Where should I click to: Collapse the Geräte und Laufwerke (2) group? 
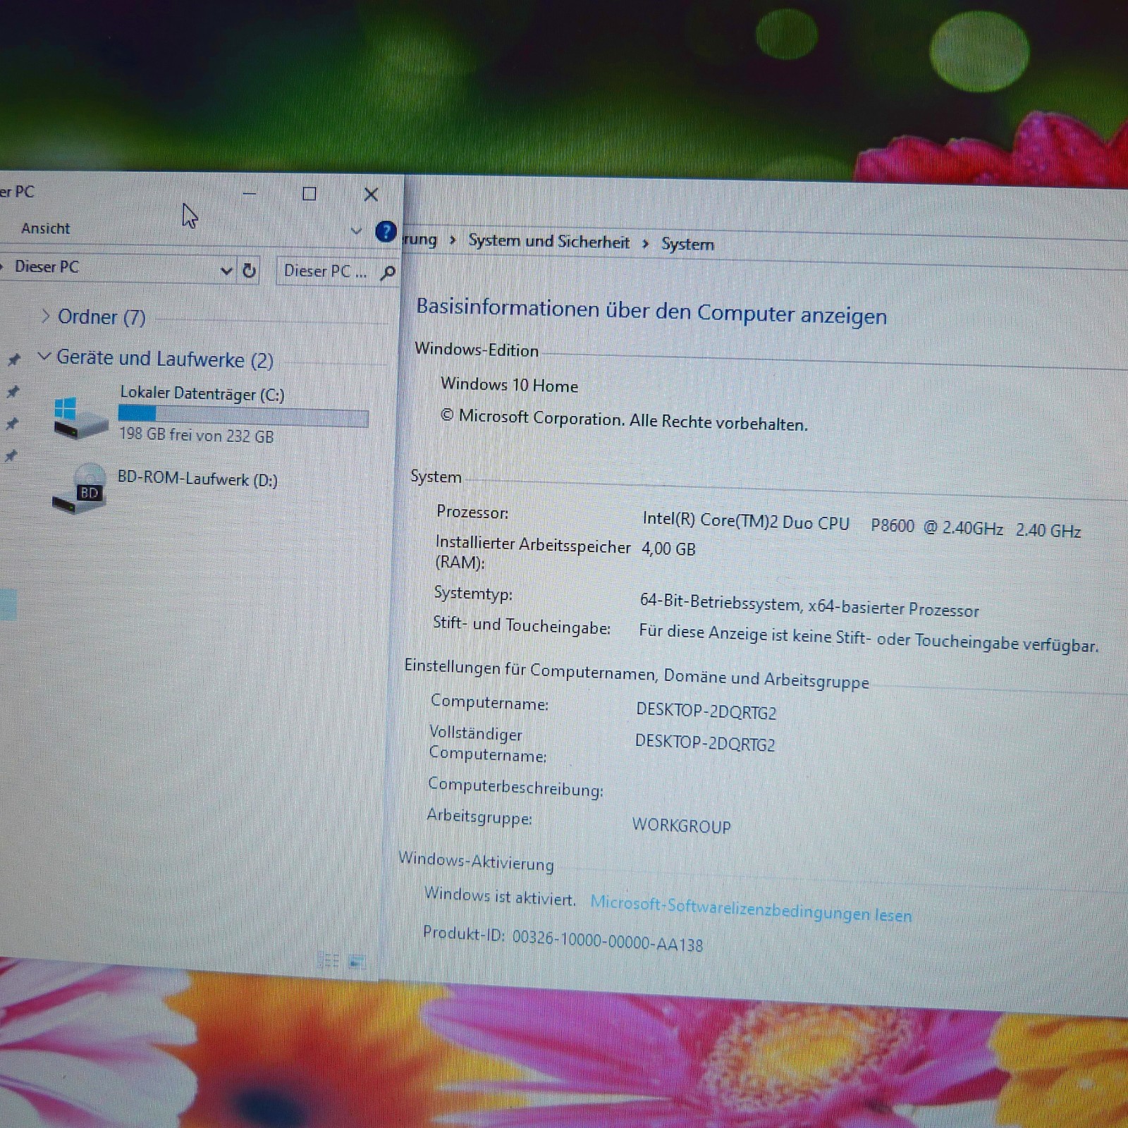tap(44, 356)
